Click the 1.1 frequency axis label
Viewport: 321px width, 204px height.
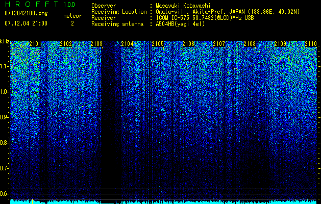(x=4, y=66)
